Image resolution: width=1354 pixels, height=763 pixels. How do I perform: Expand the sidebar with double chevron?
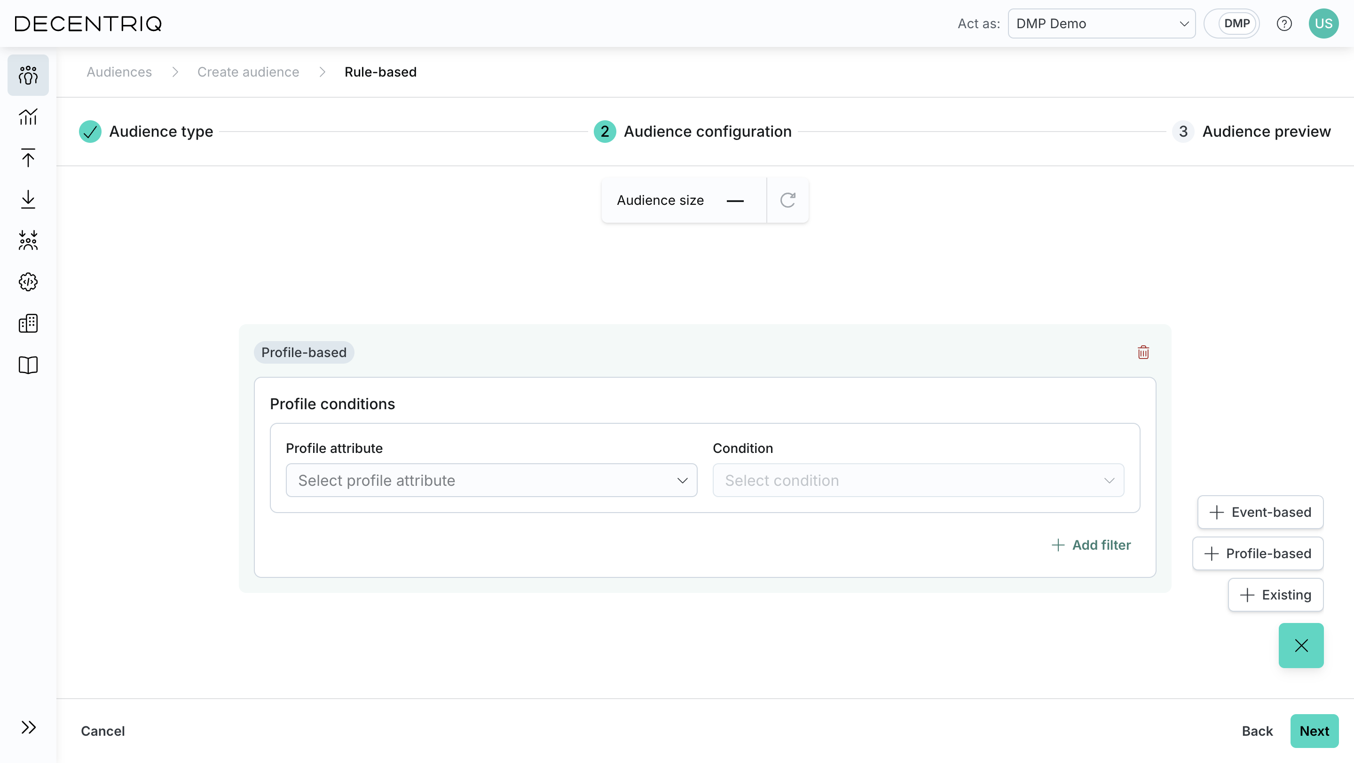coord(28,727)
